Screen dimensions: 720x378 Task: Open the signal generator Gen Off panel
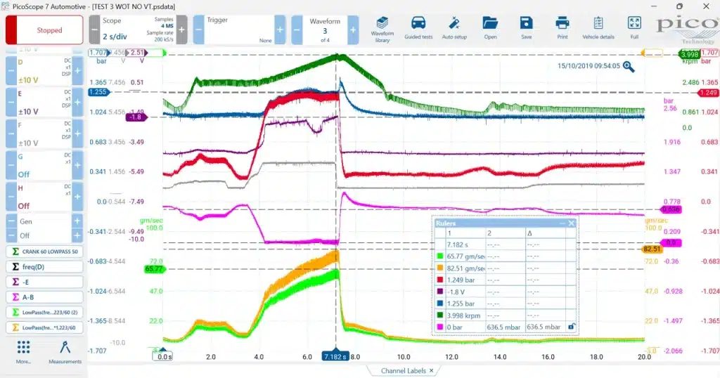pyautogui.click(x=44, y=228)
